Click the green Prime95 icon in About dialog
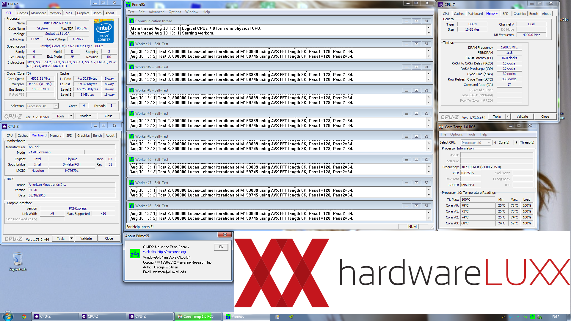The width and height of the screenshot is (571, 321). (x=135, y=254)
